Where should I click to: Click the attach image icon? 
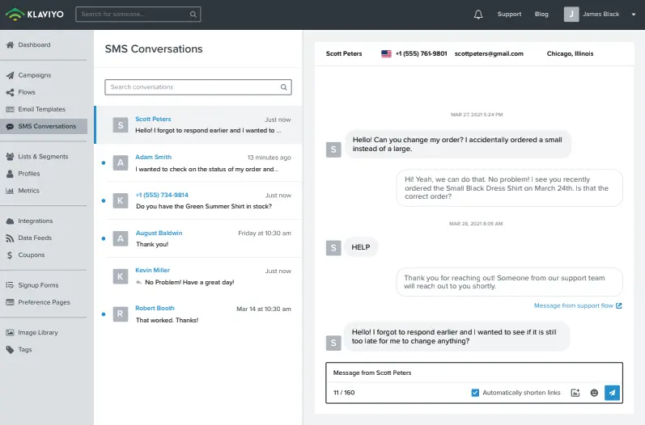575,393
